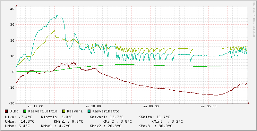
Task: Click the yellow-green Kasvari legend swatch
Action: (x=64, y=111)
